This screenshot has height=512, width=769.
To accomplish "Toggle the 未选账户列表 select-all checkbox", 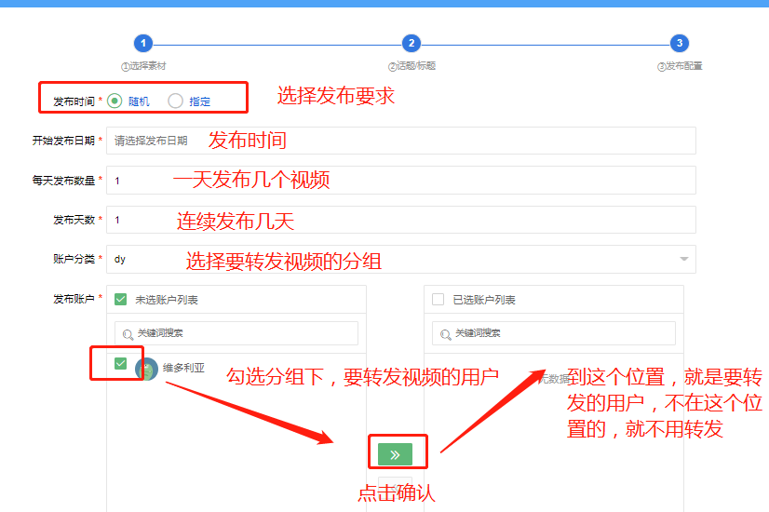I will pos(121,300).
